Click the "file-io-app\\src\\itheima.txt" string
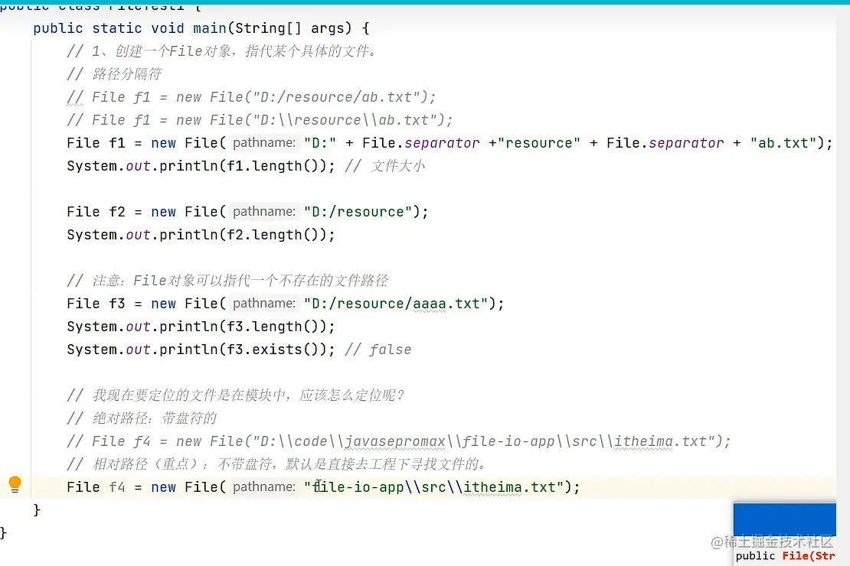This screenshot has width=850, height=566. [434, 487]
